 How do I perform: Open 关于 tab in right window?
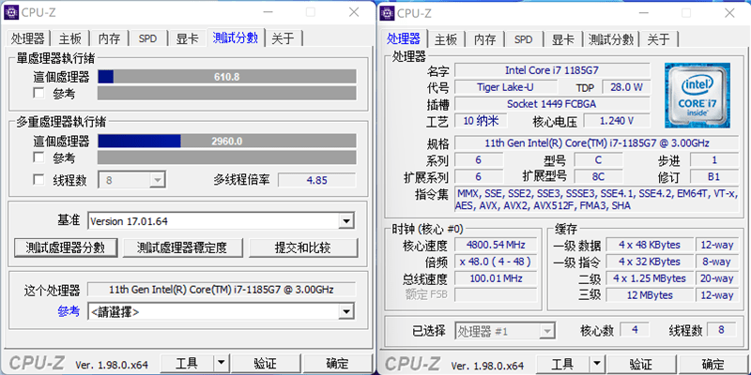tap(659, 38)
